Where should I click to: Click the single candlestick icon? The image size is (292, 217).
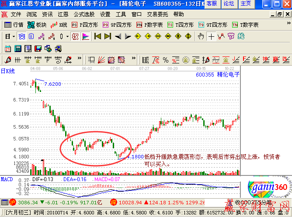click(62, 36)
